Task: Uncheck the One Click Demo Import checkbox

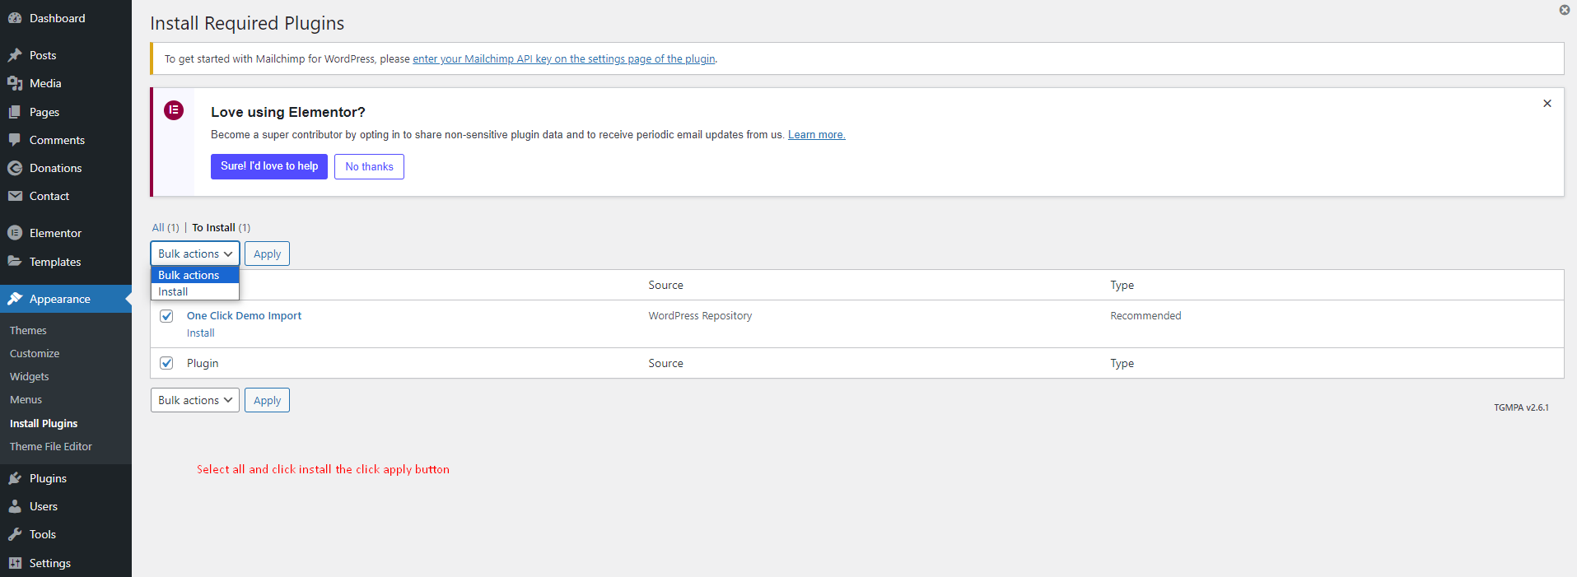Action: tap(166, 316)
